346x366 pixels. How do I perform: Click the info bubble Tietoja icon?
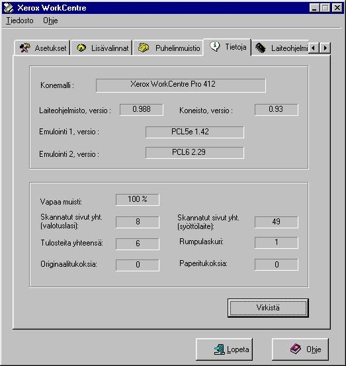click(x=214, y=46)
